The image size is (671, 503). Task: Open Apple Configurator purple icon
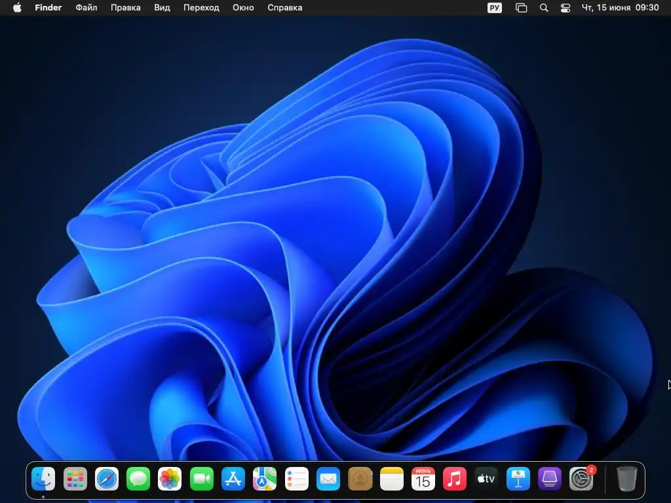pyautogui.click(x=550, y=479)
